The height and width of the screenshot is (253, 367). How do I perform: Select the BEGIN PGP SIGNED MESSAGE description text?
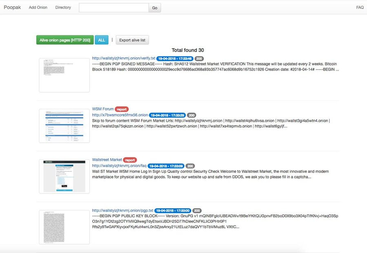[215, 67]
